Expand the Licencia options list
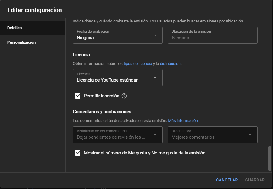Screen dimensions: 273x189 118,78
